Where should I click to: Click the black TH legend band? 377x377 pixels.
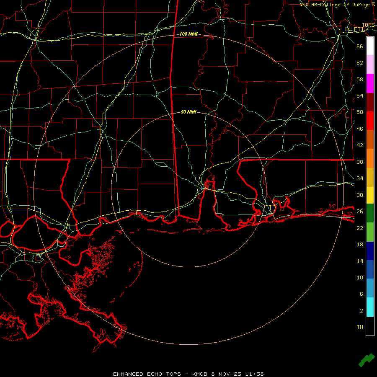[370, 326]
